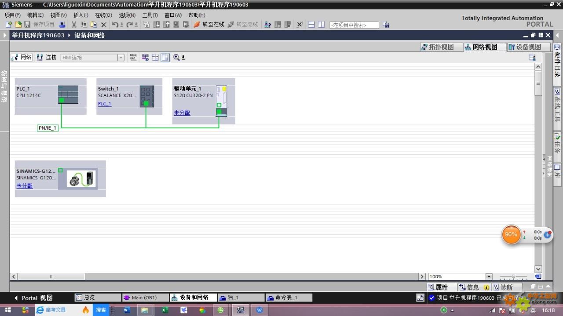Undo the last action
The image size is (563, 316).
point(115,25)
